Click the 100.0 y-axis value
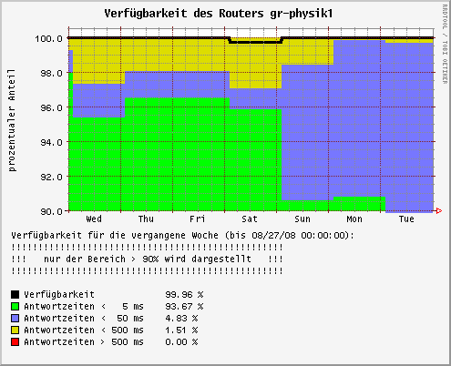 (48, 38)
